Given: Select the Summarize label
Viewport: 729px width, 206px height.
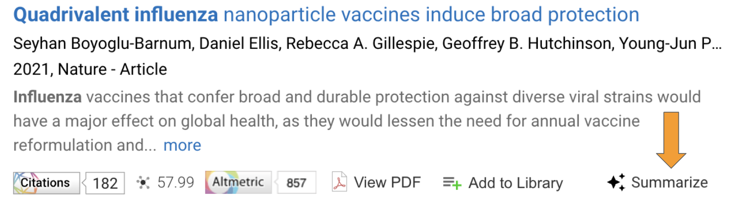Looking at the screenshot, I should 670,183.
